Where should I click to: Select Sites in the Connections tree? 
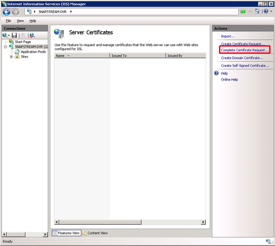24,57
